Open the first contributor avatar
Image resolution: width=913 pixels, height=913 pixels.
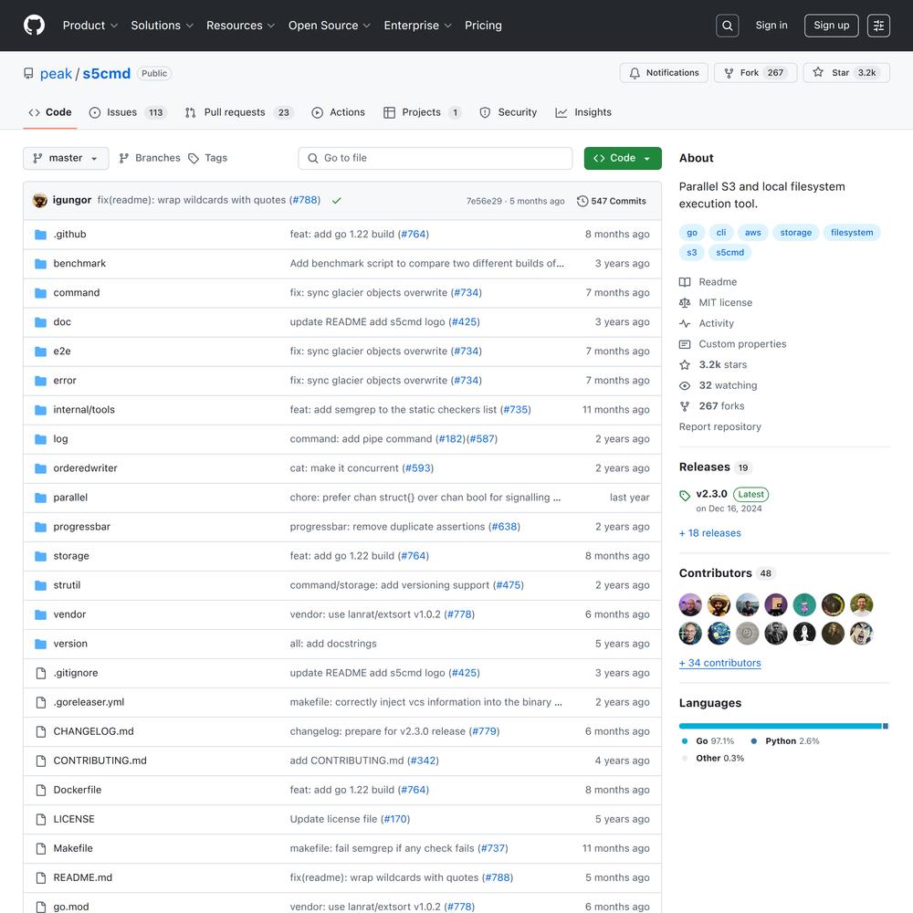tap(690, 605)
